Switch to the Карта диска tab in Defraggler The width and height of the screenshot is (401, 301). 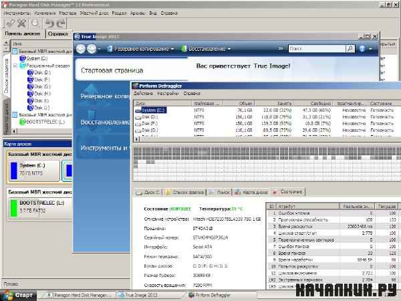pos(251,192)
